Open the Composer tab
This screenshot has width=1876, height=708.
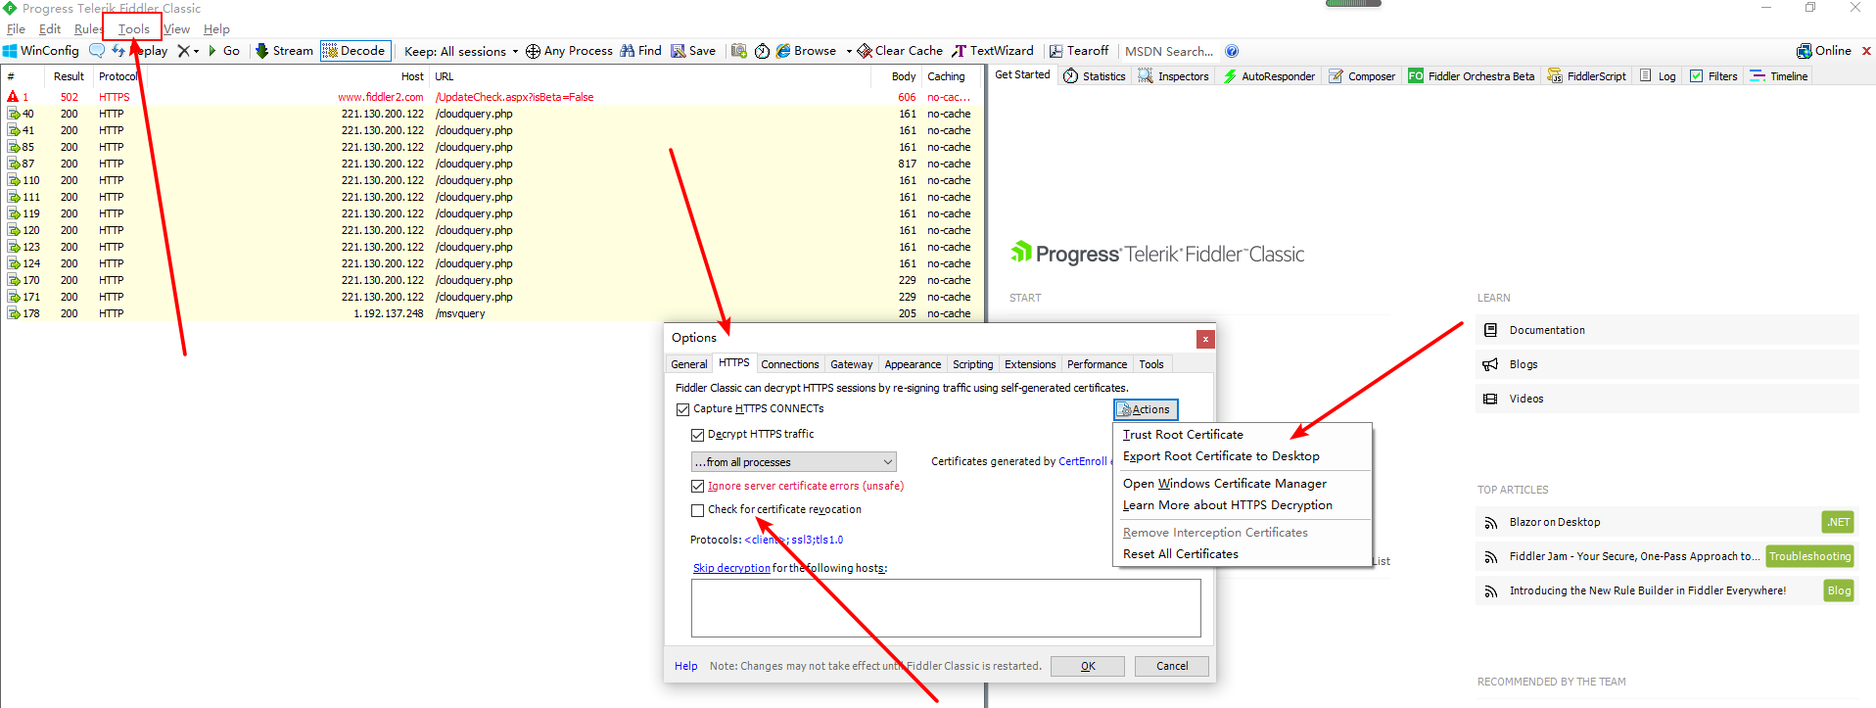coord(1362,76)
